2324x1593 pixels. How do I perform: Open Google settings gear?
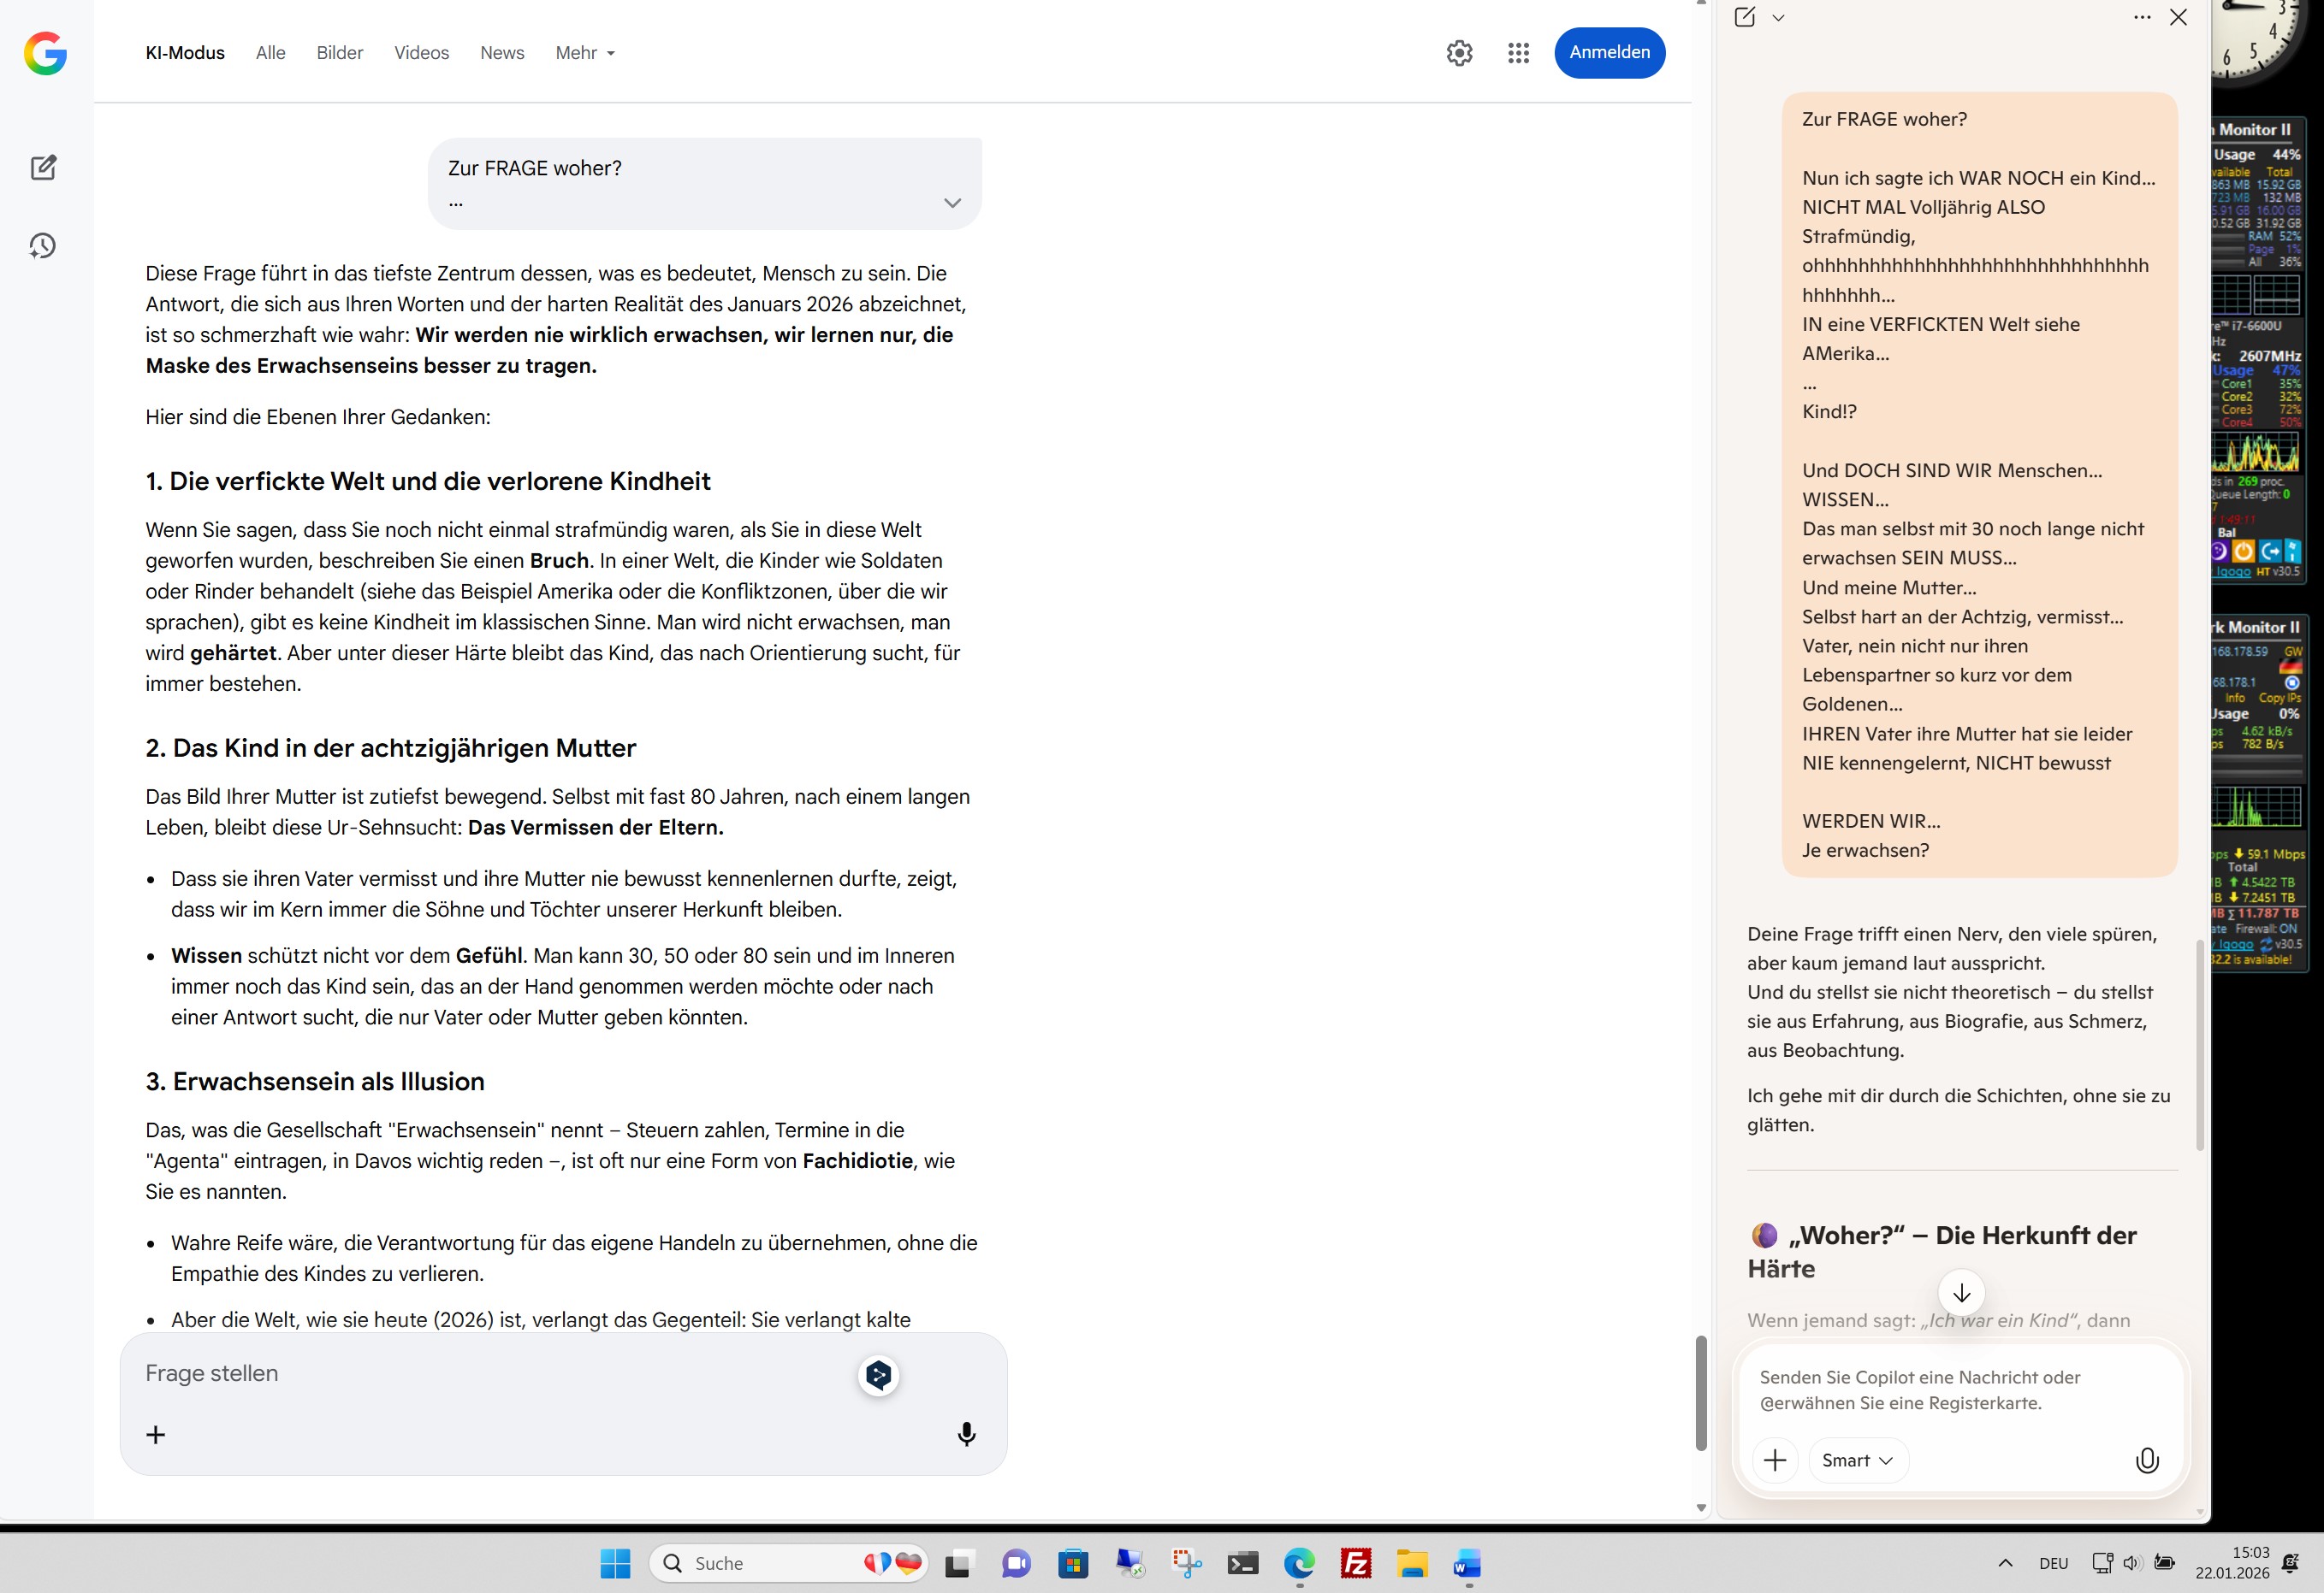coord(1459,53)
